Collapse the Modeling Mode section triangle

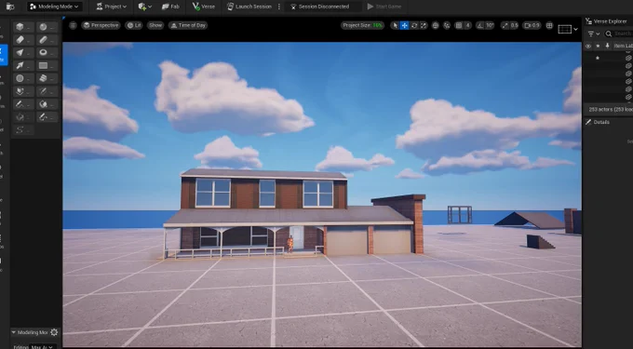click(x=13, y=332)
